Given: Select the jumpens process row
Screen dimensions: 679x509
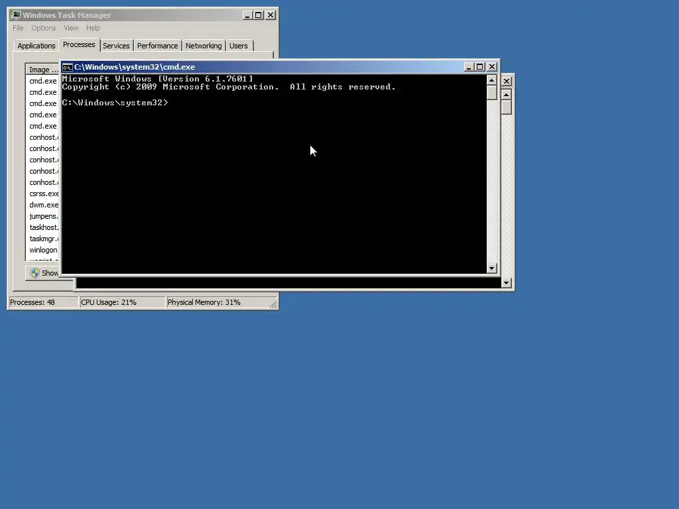Looking at the screenshot, I should point(43,217).
